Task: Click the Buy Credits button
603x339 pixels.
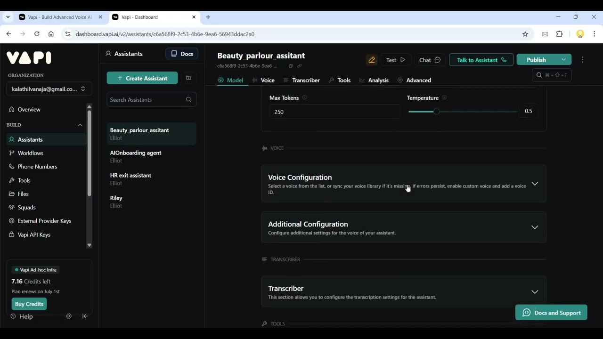Action: tap(29, 304)
